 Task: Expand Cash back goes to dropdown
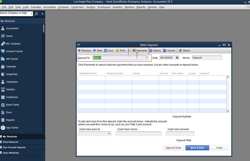(109, 134)
